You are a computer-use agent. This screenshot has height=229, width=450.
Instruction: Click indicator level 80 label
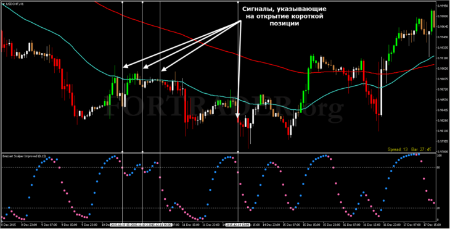pyautogui.click(x=438, y=167)
